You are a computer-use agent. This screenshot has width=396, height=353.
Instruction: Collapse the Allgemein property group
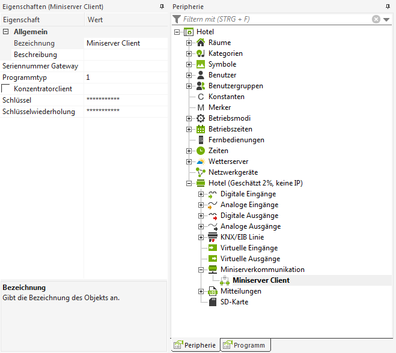point(6,32)
